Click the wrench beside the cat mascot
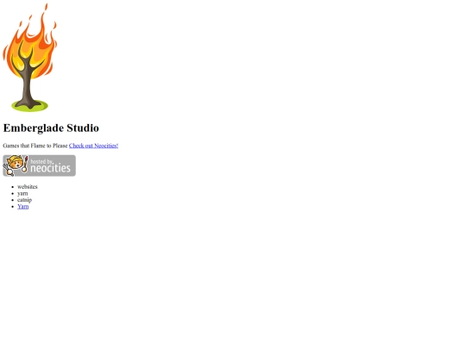The width and height of the screenshot is (466, 349). [8, 170]
